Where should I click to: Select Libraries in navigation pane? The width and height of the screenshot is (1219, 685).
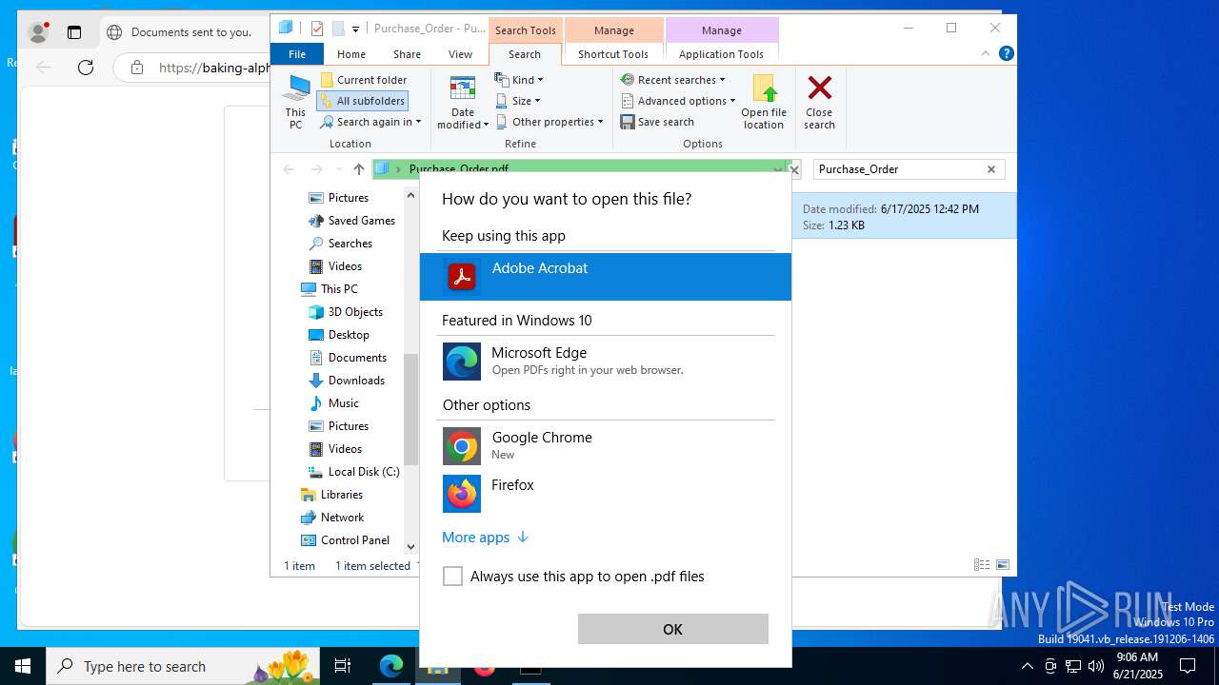point(341,495)
